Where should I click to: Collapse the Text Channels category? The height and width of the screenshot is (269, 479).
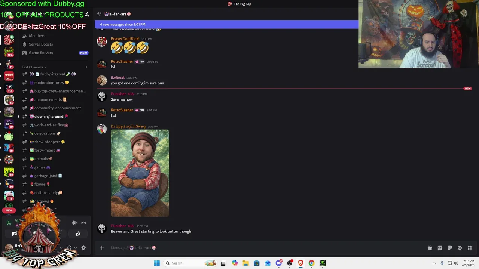[34, 67]
